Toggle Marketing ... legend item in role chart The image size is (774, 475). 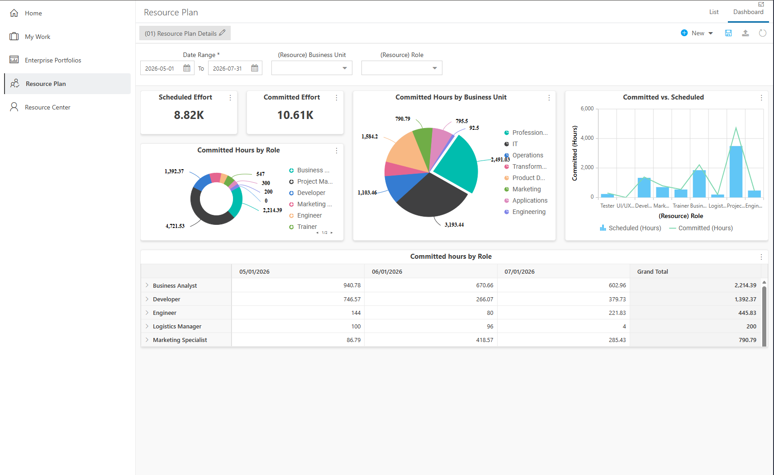[310, 204]
